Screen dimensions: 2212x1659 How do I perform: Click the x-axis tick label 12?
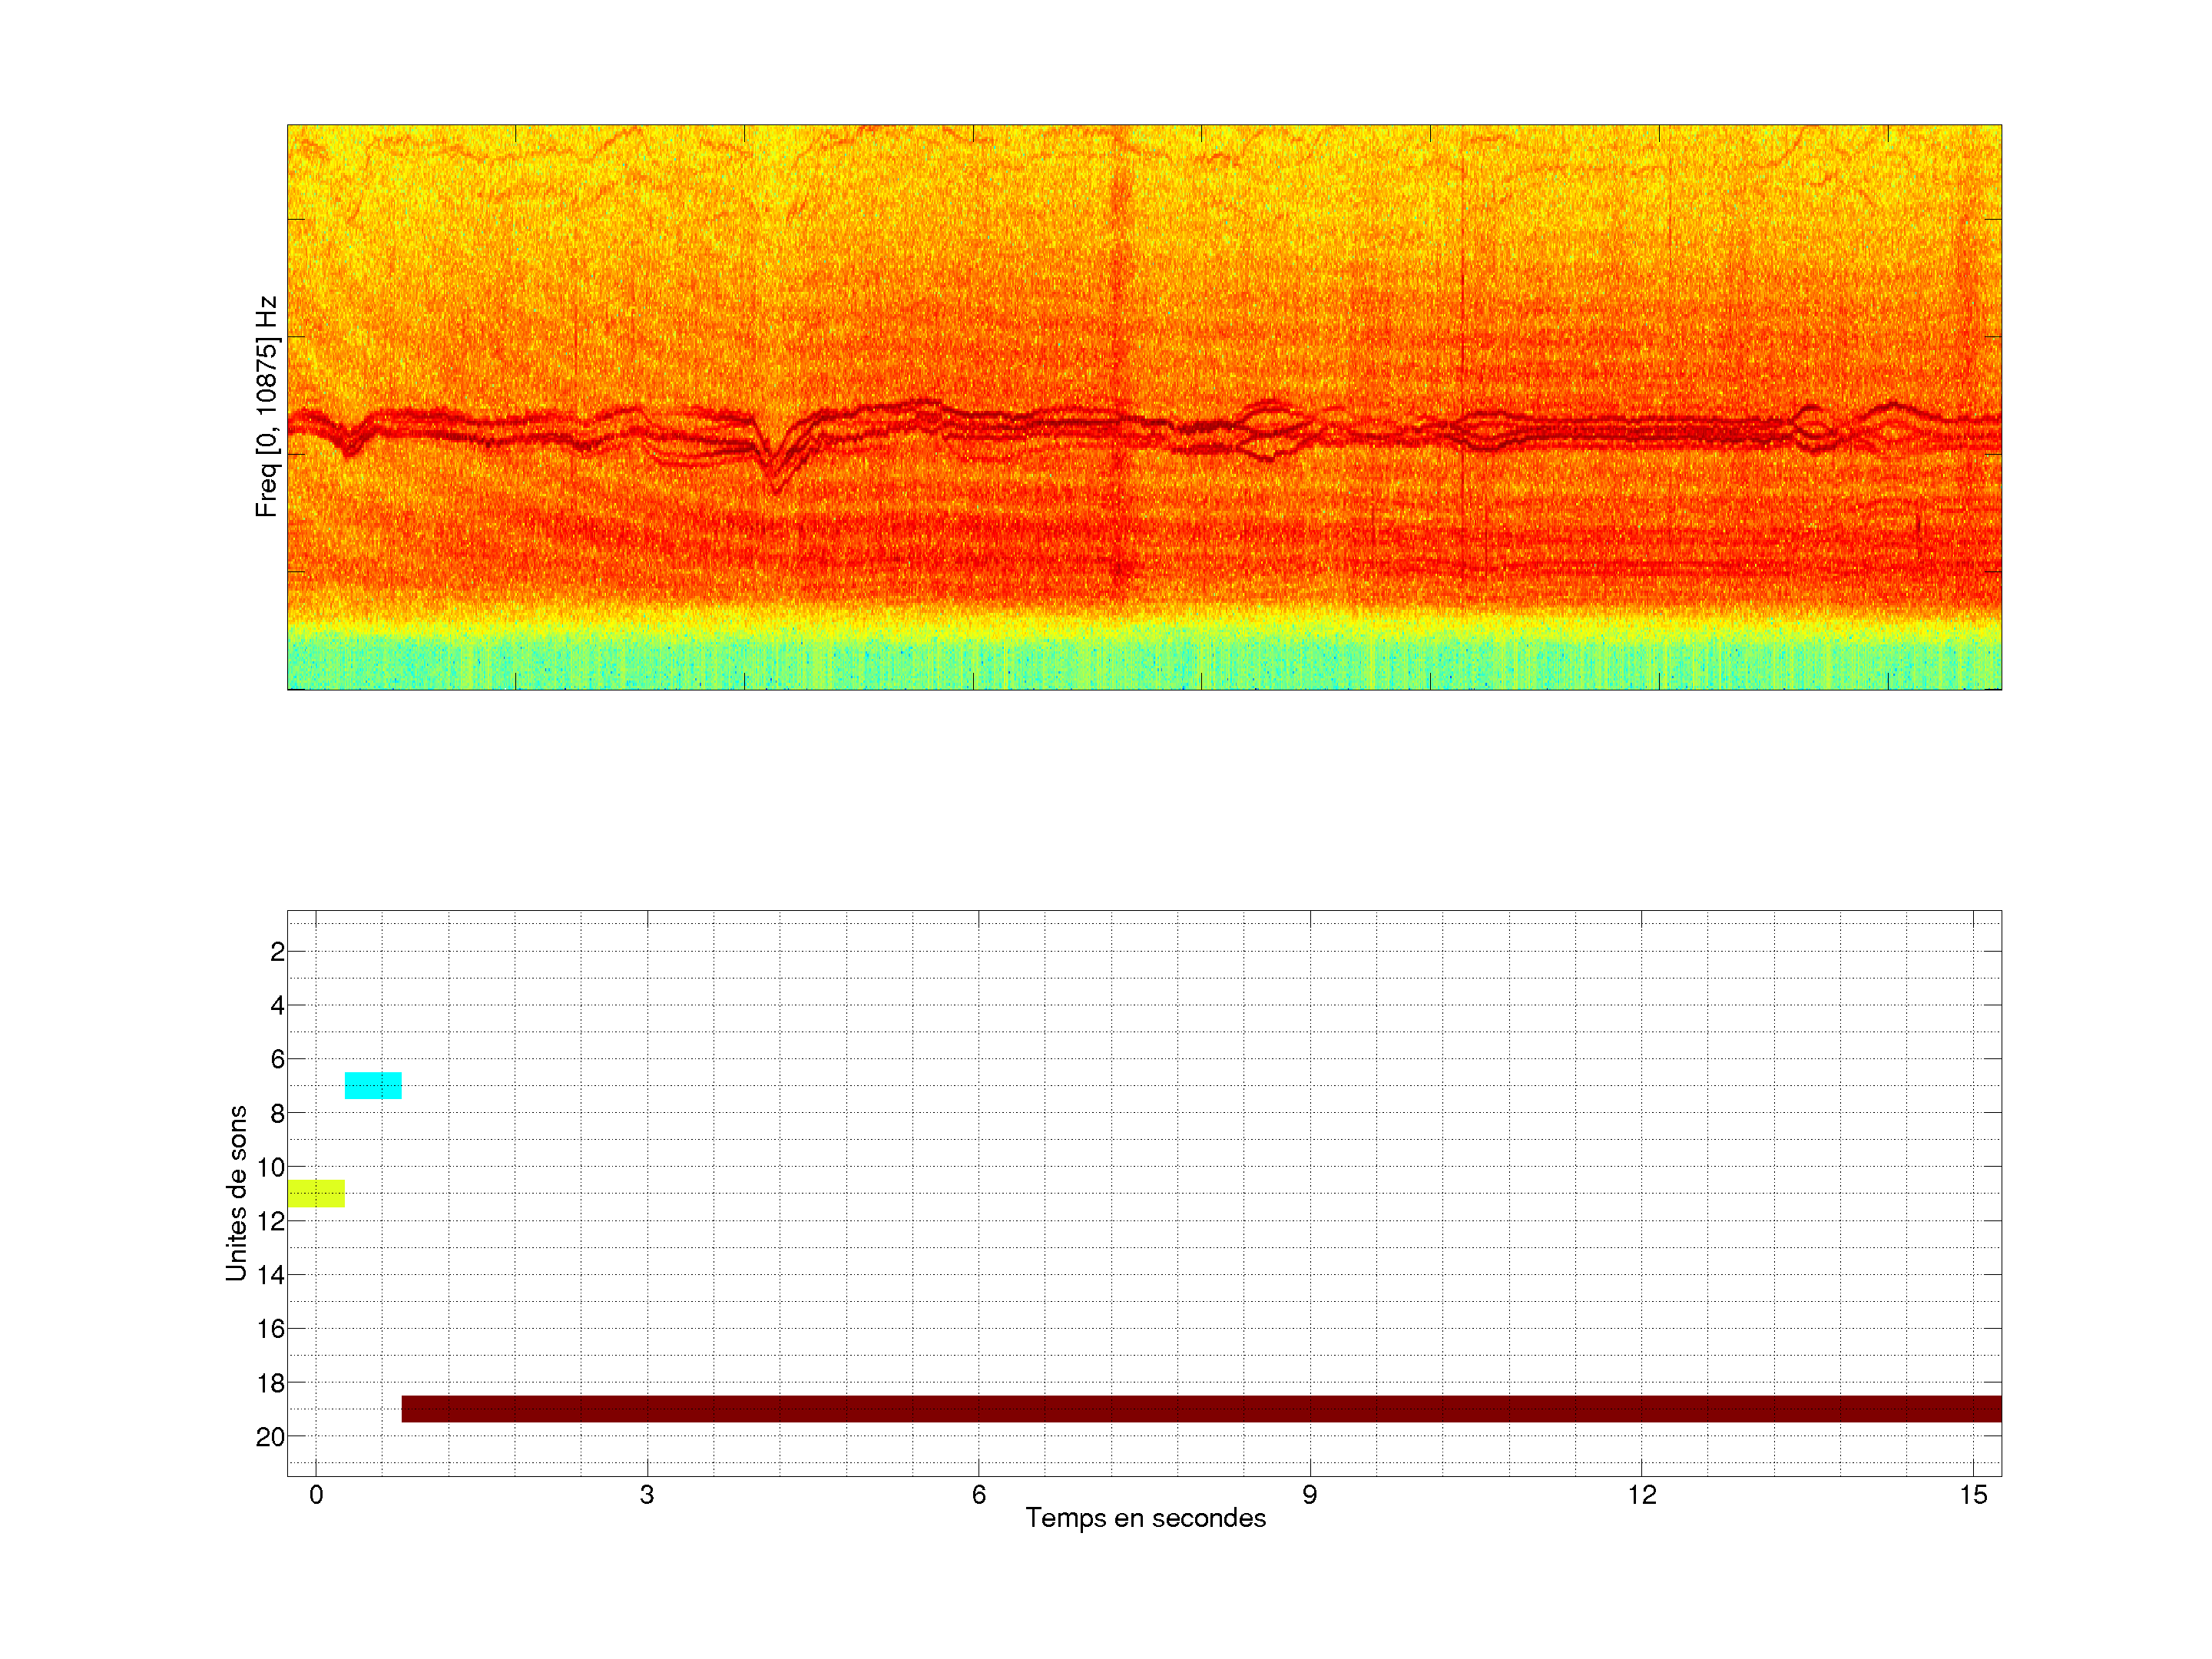pos(1641,1495)
